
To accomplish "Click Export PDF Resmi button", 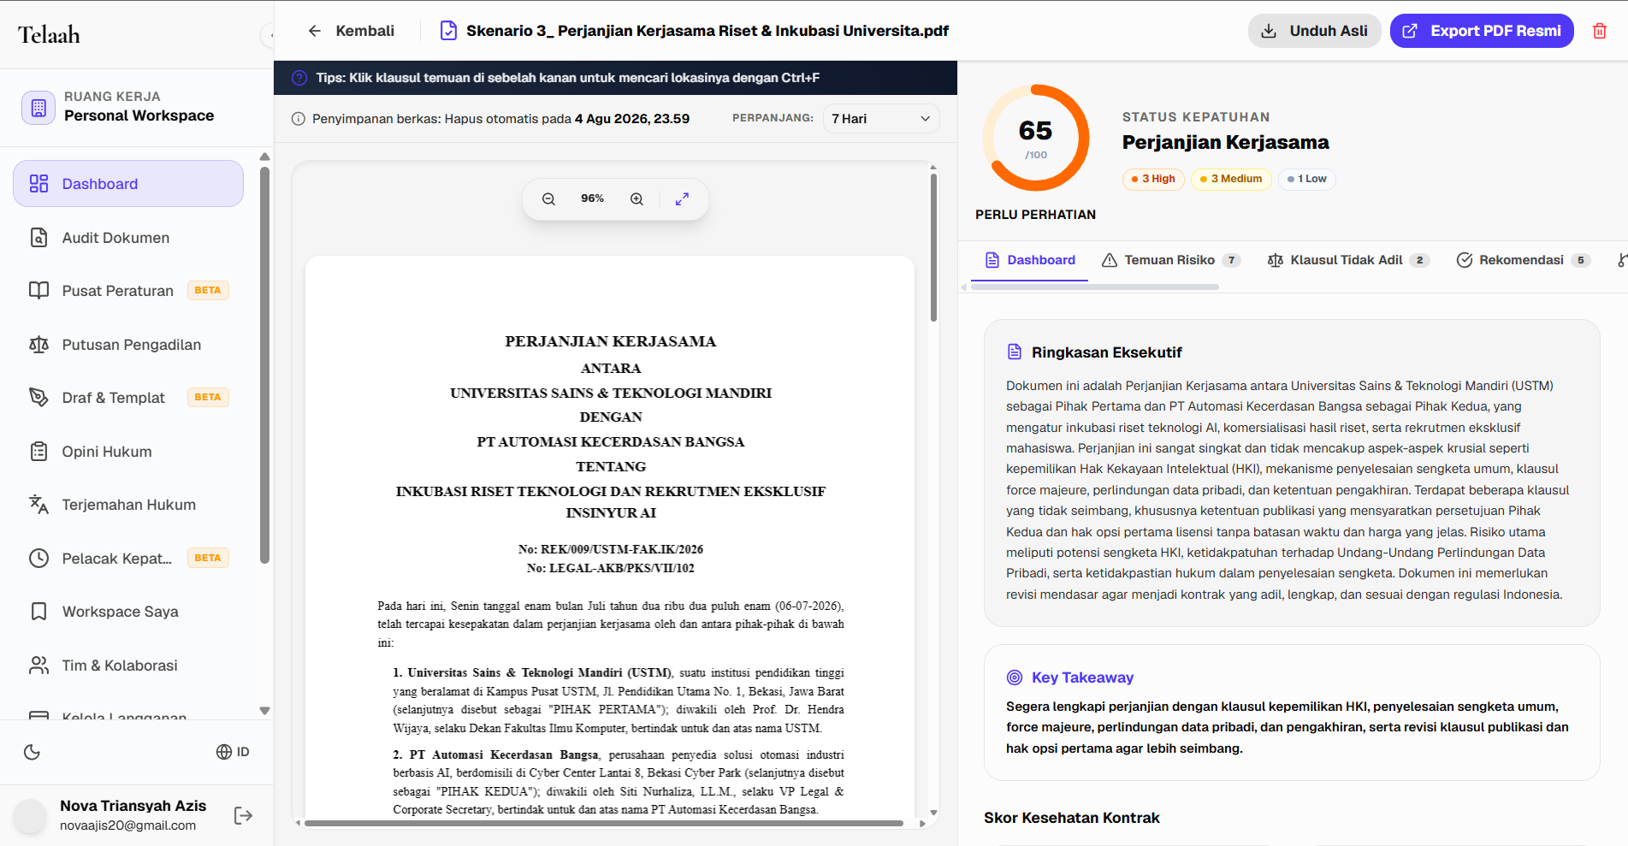I will (1482, 31).
